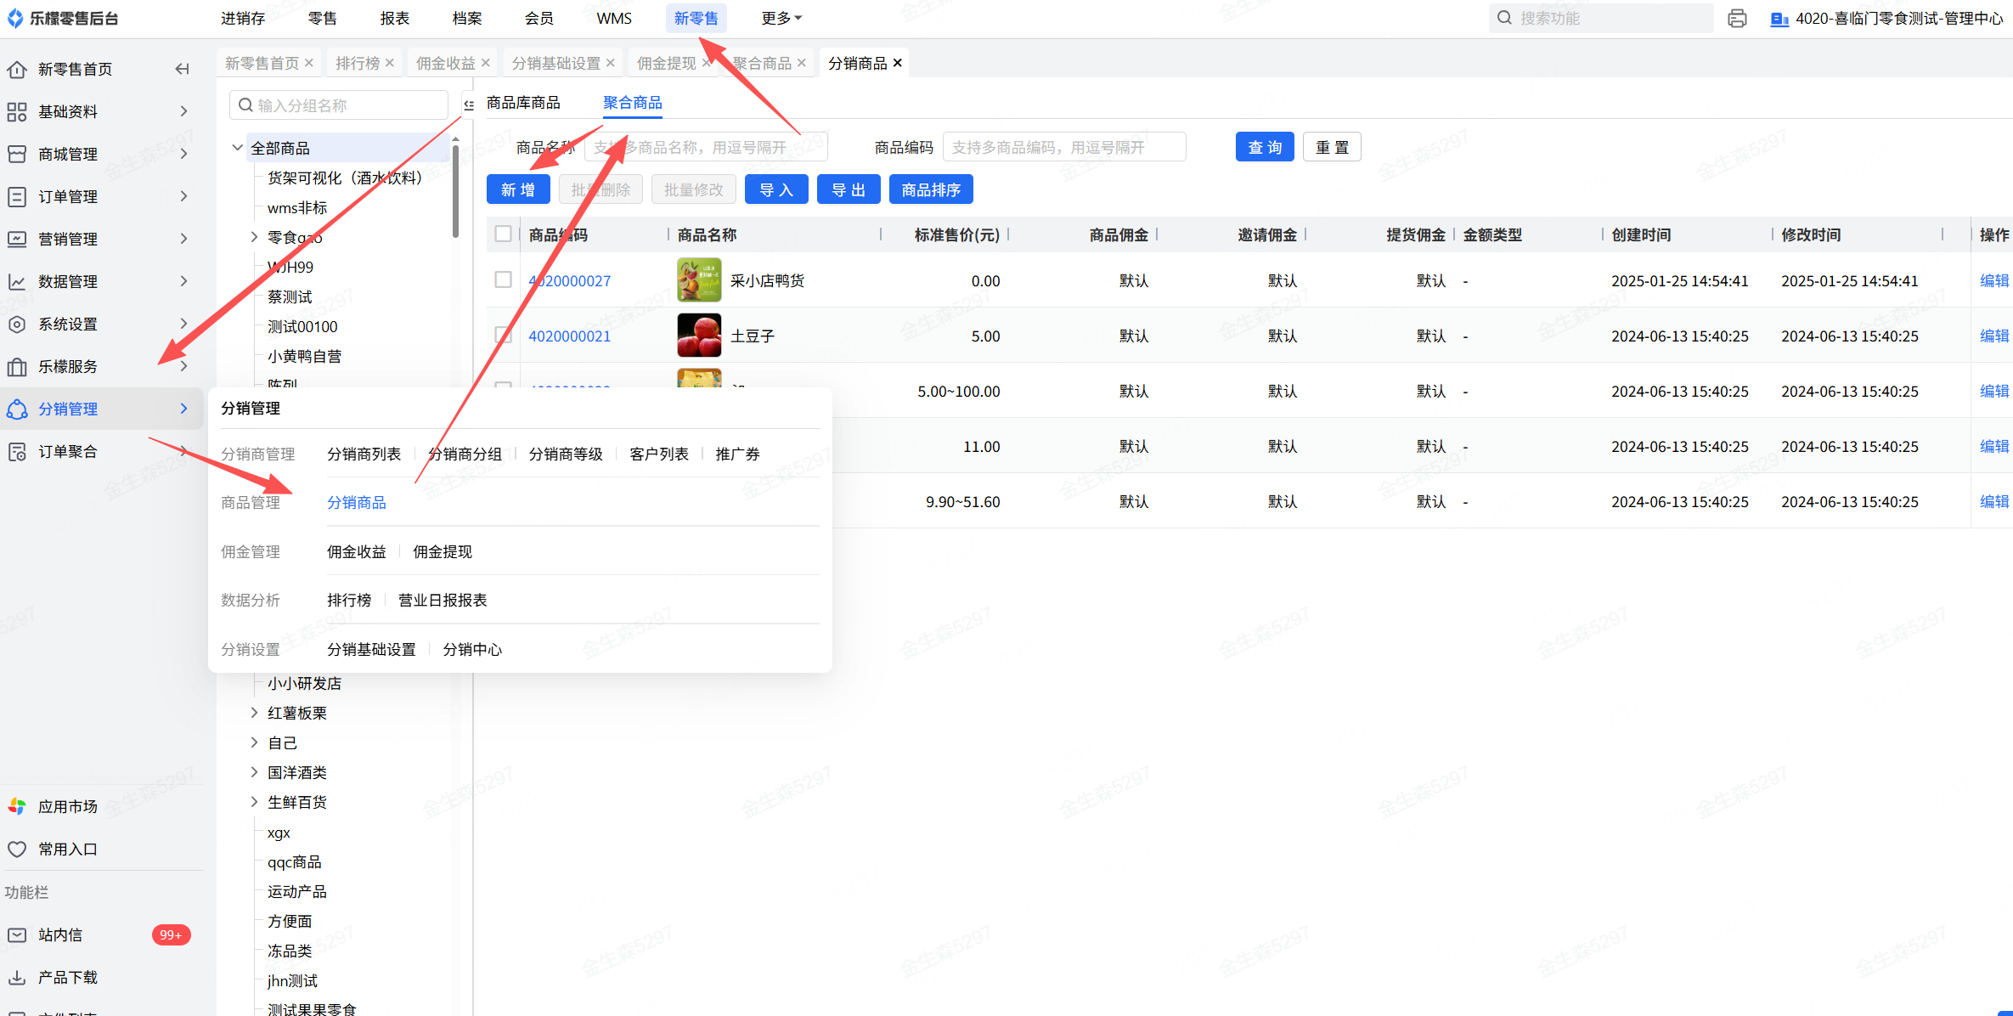
Task: Click the 产品下载 download icon
Action: click(x=17, y=977)
